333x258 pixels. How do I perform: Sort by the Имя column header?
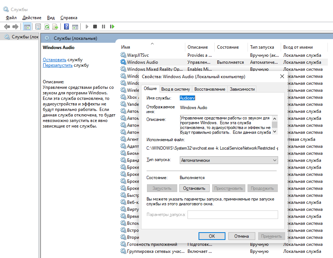click(x=152, y=47)
